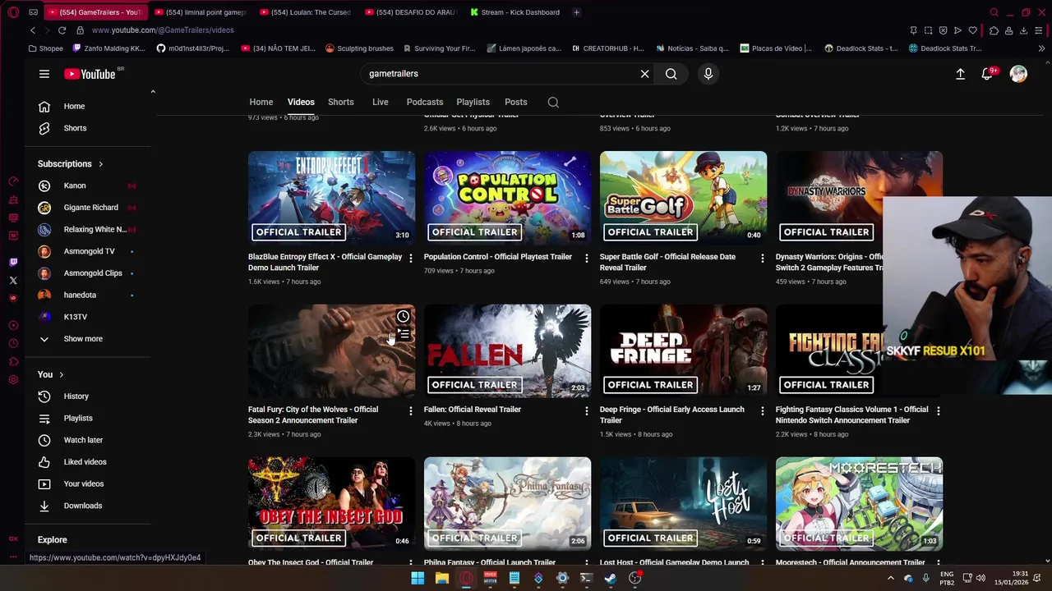Open options for BlazBlue Entropy Effect X video
Screen dimensions: 1052x591
point(411,258)
